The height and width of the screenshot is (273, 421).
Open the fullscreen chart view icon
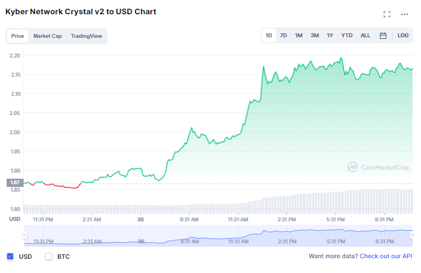point(386,14)
